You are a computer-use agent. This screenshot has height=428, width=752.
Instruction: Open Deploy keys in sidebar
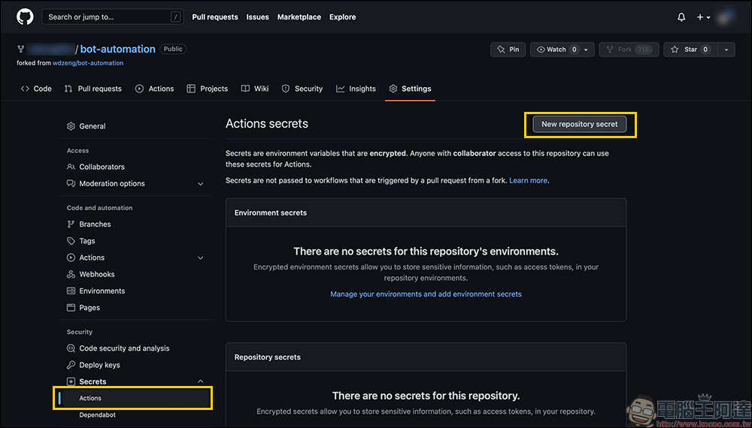coord(99,365)
